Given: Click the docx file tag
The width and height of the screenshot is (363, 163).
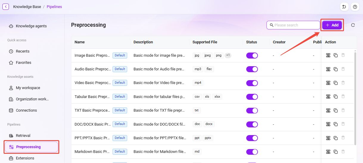Looking at the screenshot, I should [x=209, y=124].
